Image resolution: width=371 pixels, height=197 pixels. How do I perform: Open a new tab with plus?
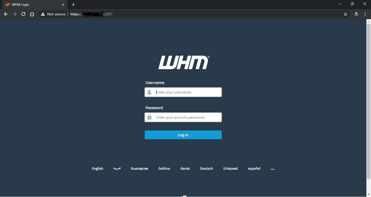73,5
